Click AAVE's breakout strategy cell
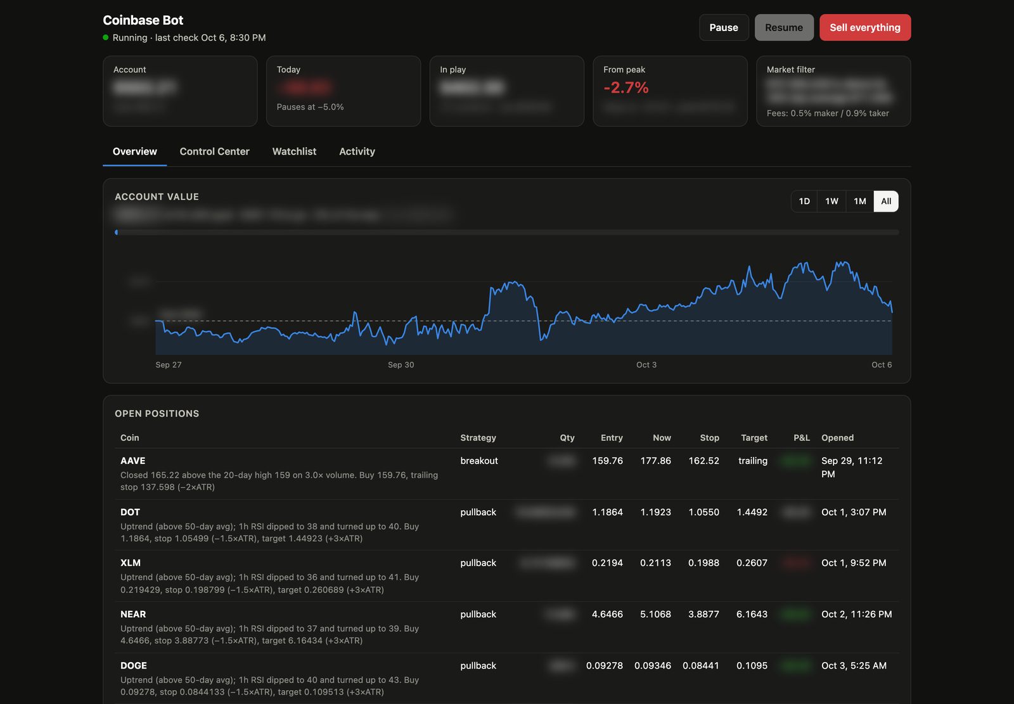The width and height of the screenshot is (1014, 704). (x=479, y=461)
